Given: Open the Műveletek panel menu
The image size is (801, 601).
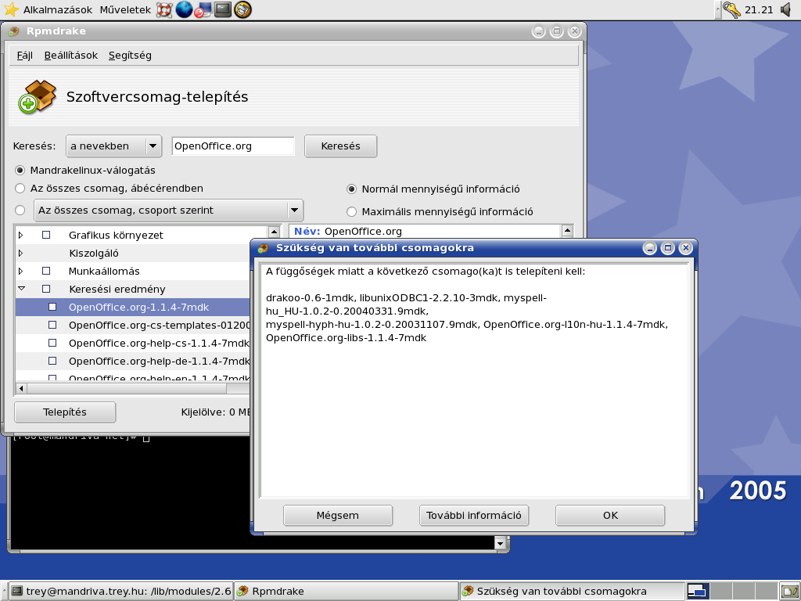Looking at the screenshot, I should (125, 9).
